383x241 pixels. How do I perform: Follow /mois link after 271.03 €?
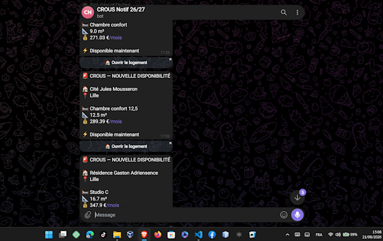point(115,38)
